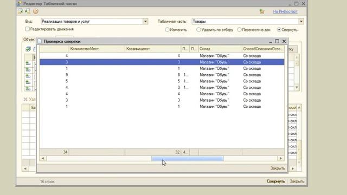
Task: Click Закрыть in the main editor window footer
Action: 297,181
